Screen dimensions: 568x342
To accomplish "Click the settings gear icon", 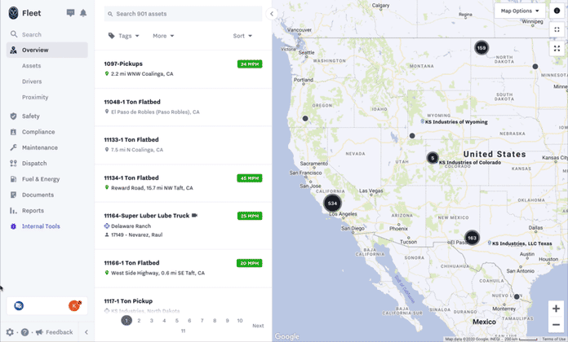I will [x=10, y=332].
